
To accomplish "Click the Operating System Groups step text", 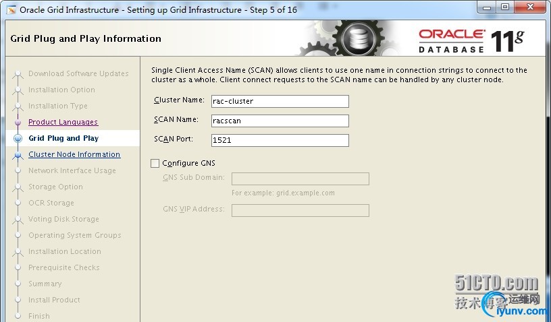I will [75, 235].
